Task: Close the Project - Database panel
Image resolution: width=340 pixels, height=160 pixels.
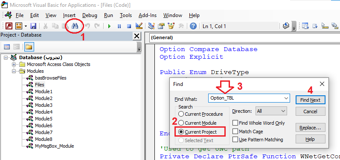Action: [137, 36]
